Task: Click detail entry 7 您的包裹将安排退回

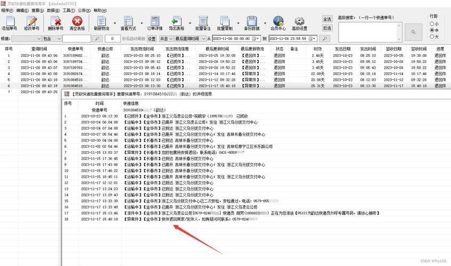Action: (x=184, y=152)
